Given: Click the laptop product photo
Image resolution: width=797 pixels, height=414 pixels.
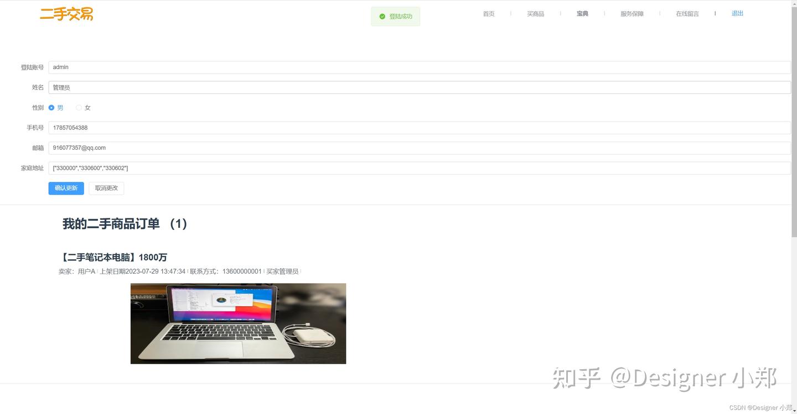Looking at the screenshot, I should pyautogui.click(x=238, y=323).
